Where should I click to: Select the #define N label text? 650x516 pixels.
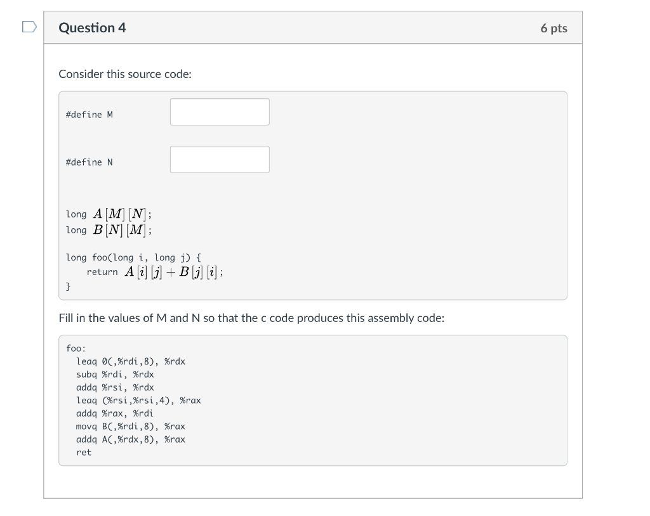[x=88, y=162]
